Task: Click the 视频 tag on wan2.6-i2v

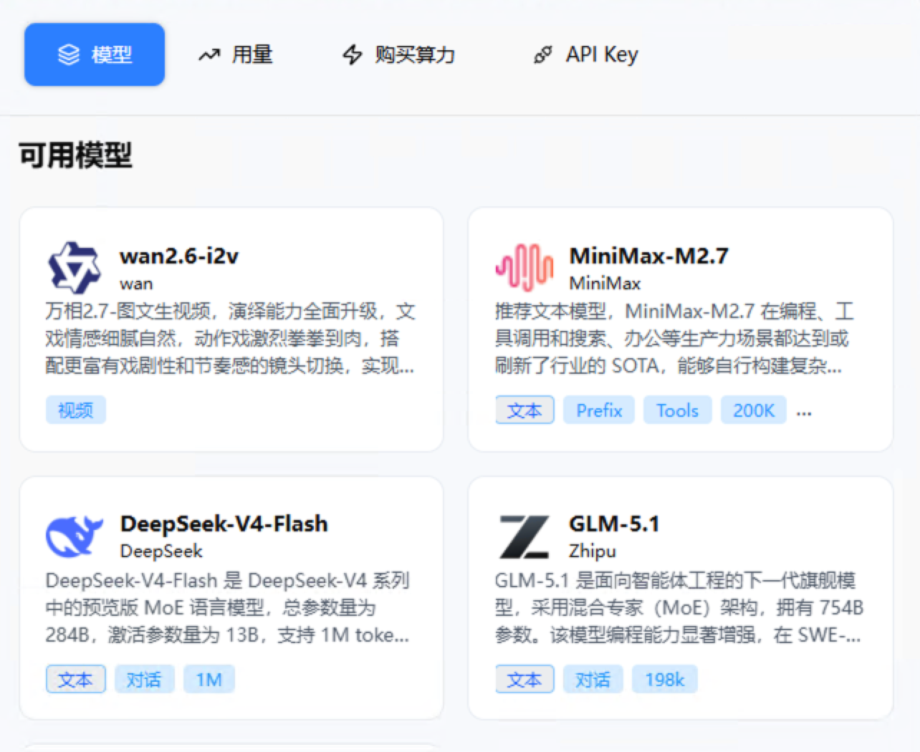Action: (76, 410)
